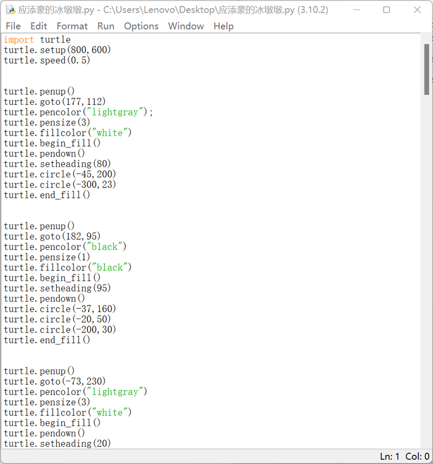Open the Format menu
433x464 pixels.
(x=72, y=26)
